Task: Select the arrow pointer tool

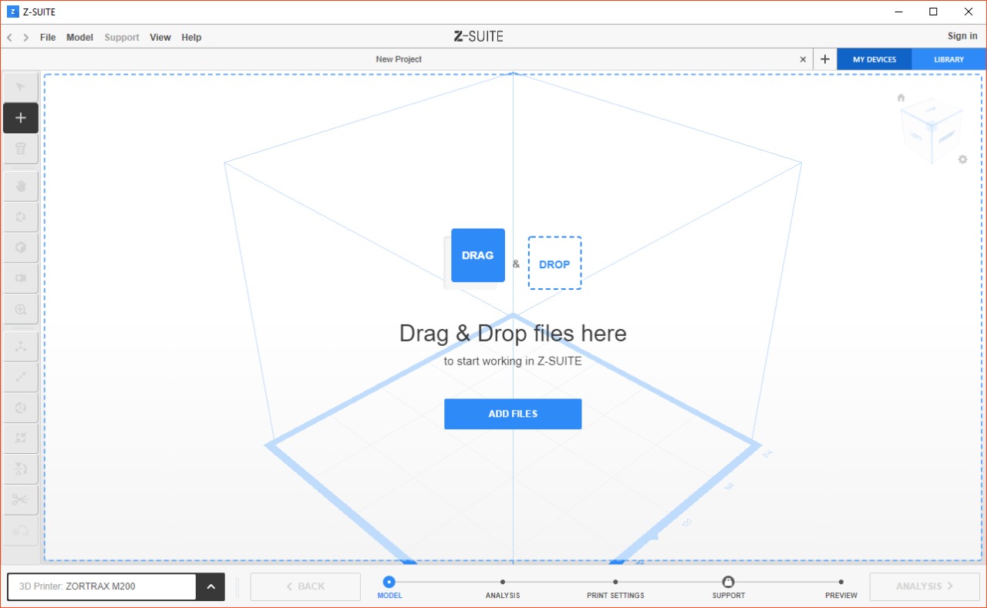Action: [x=21, y=87]
